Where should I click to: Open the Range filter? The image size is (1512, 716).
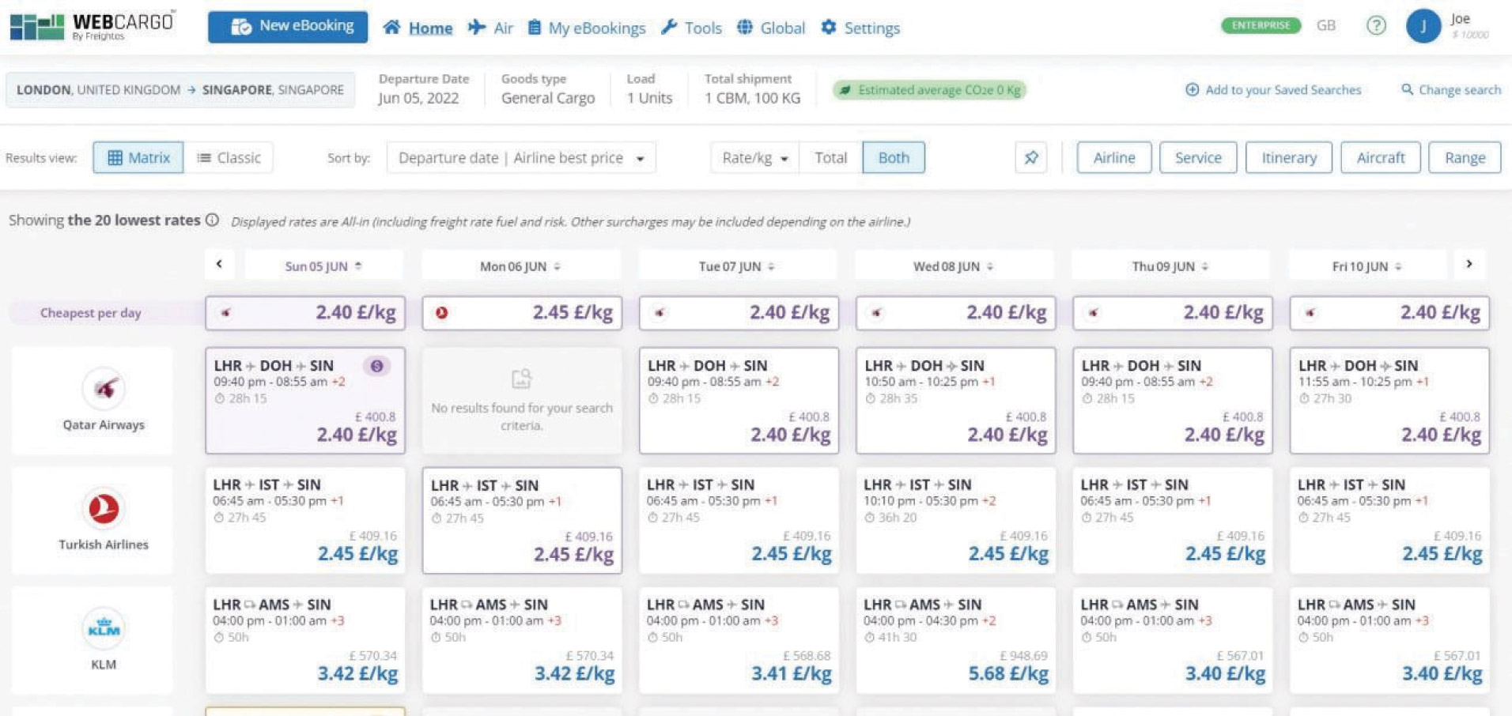[1465, 157]
